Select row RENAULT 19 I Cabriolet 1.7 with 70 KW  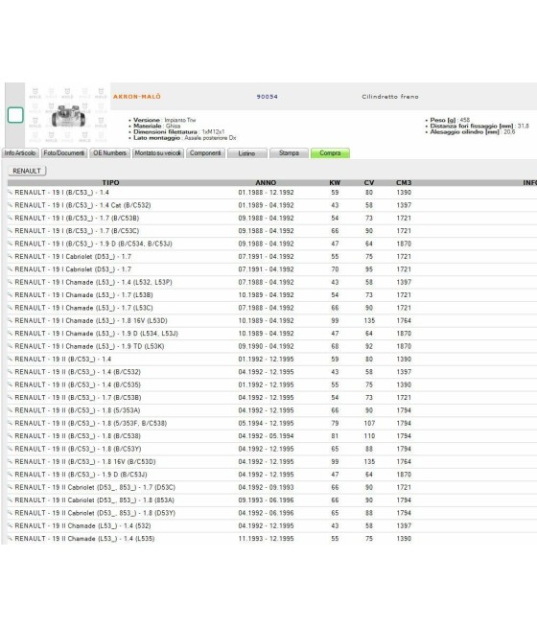coord(272,269)
